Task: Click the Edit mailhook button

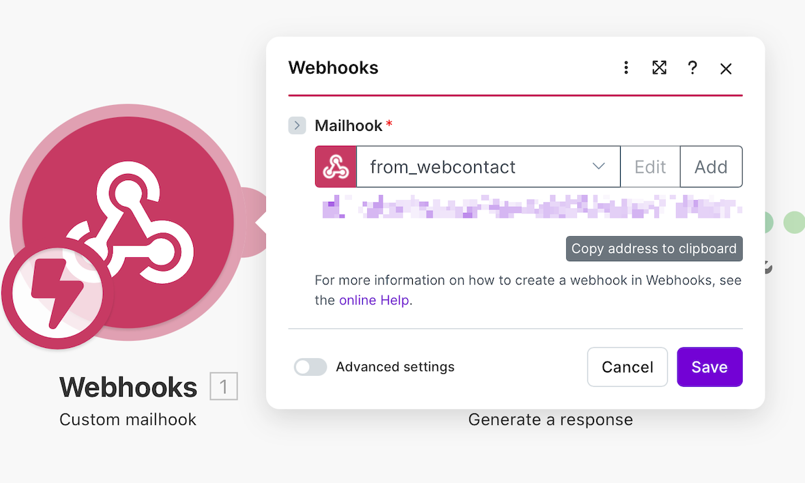Action: click(x=650, y=167)
